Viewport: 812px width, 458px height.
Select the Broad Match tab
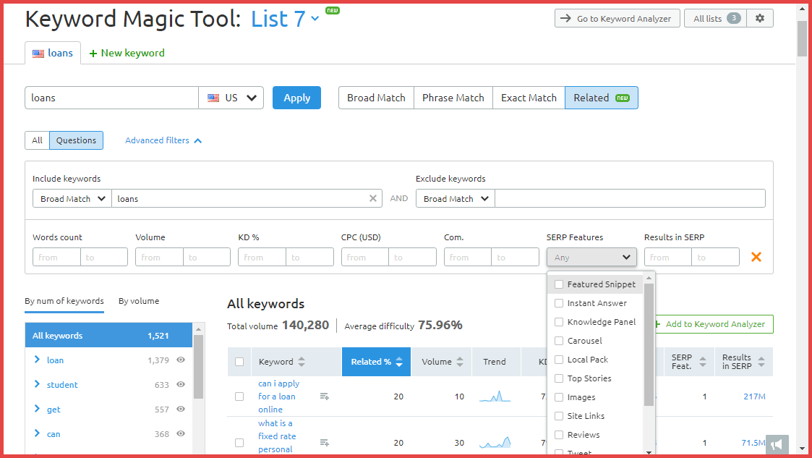coord(376,98)
